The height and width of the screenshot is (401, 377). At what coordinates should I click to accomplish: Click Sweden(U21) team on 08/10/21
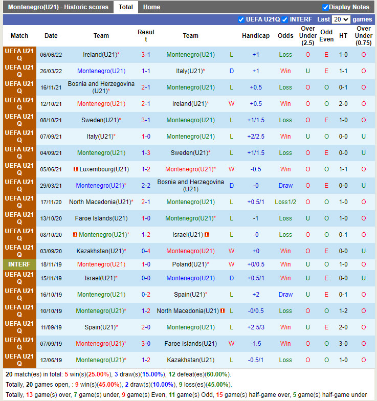(x=100, y=120)
